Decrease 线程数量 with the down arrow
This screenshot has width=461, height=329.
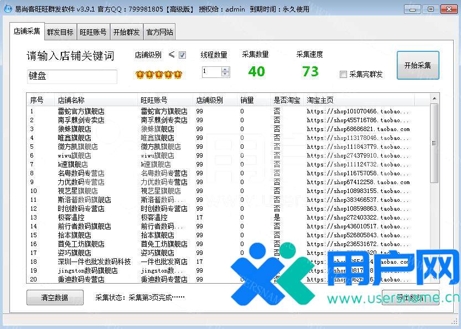click(225, 74)
